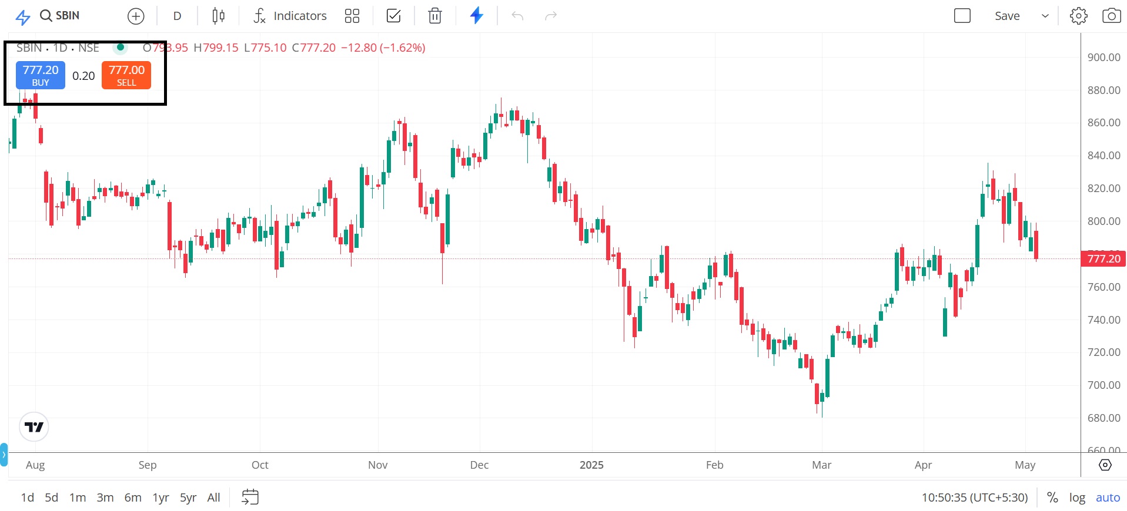
Task: Click the green market status dot
Action: pyautogui.click(x=121, y=48)
